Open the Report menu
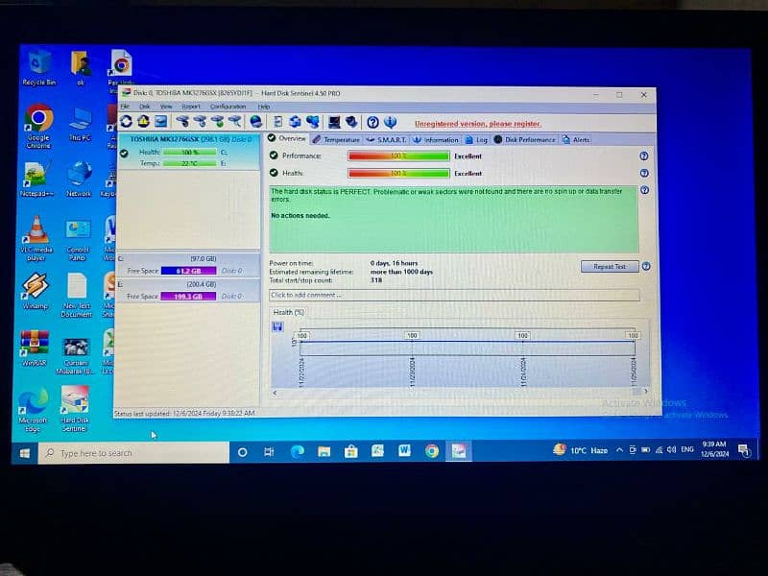The image size is (768, 576). pos(191,107)
